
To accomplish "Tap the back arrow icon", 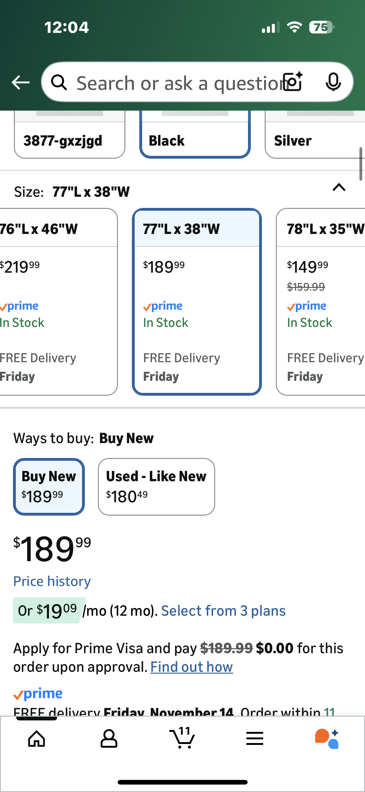I will [20, 82].
